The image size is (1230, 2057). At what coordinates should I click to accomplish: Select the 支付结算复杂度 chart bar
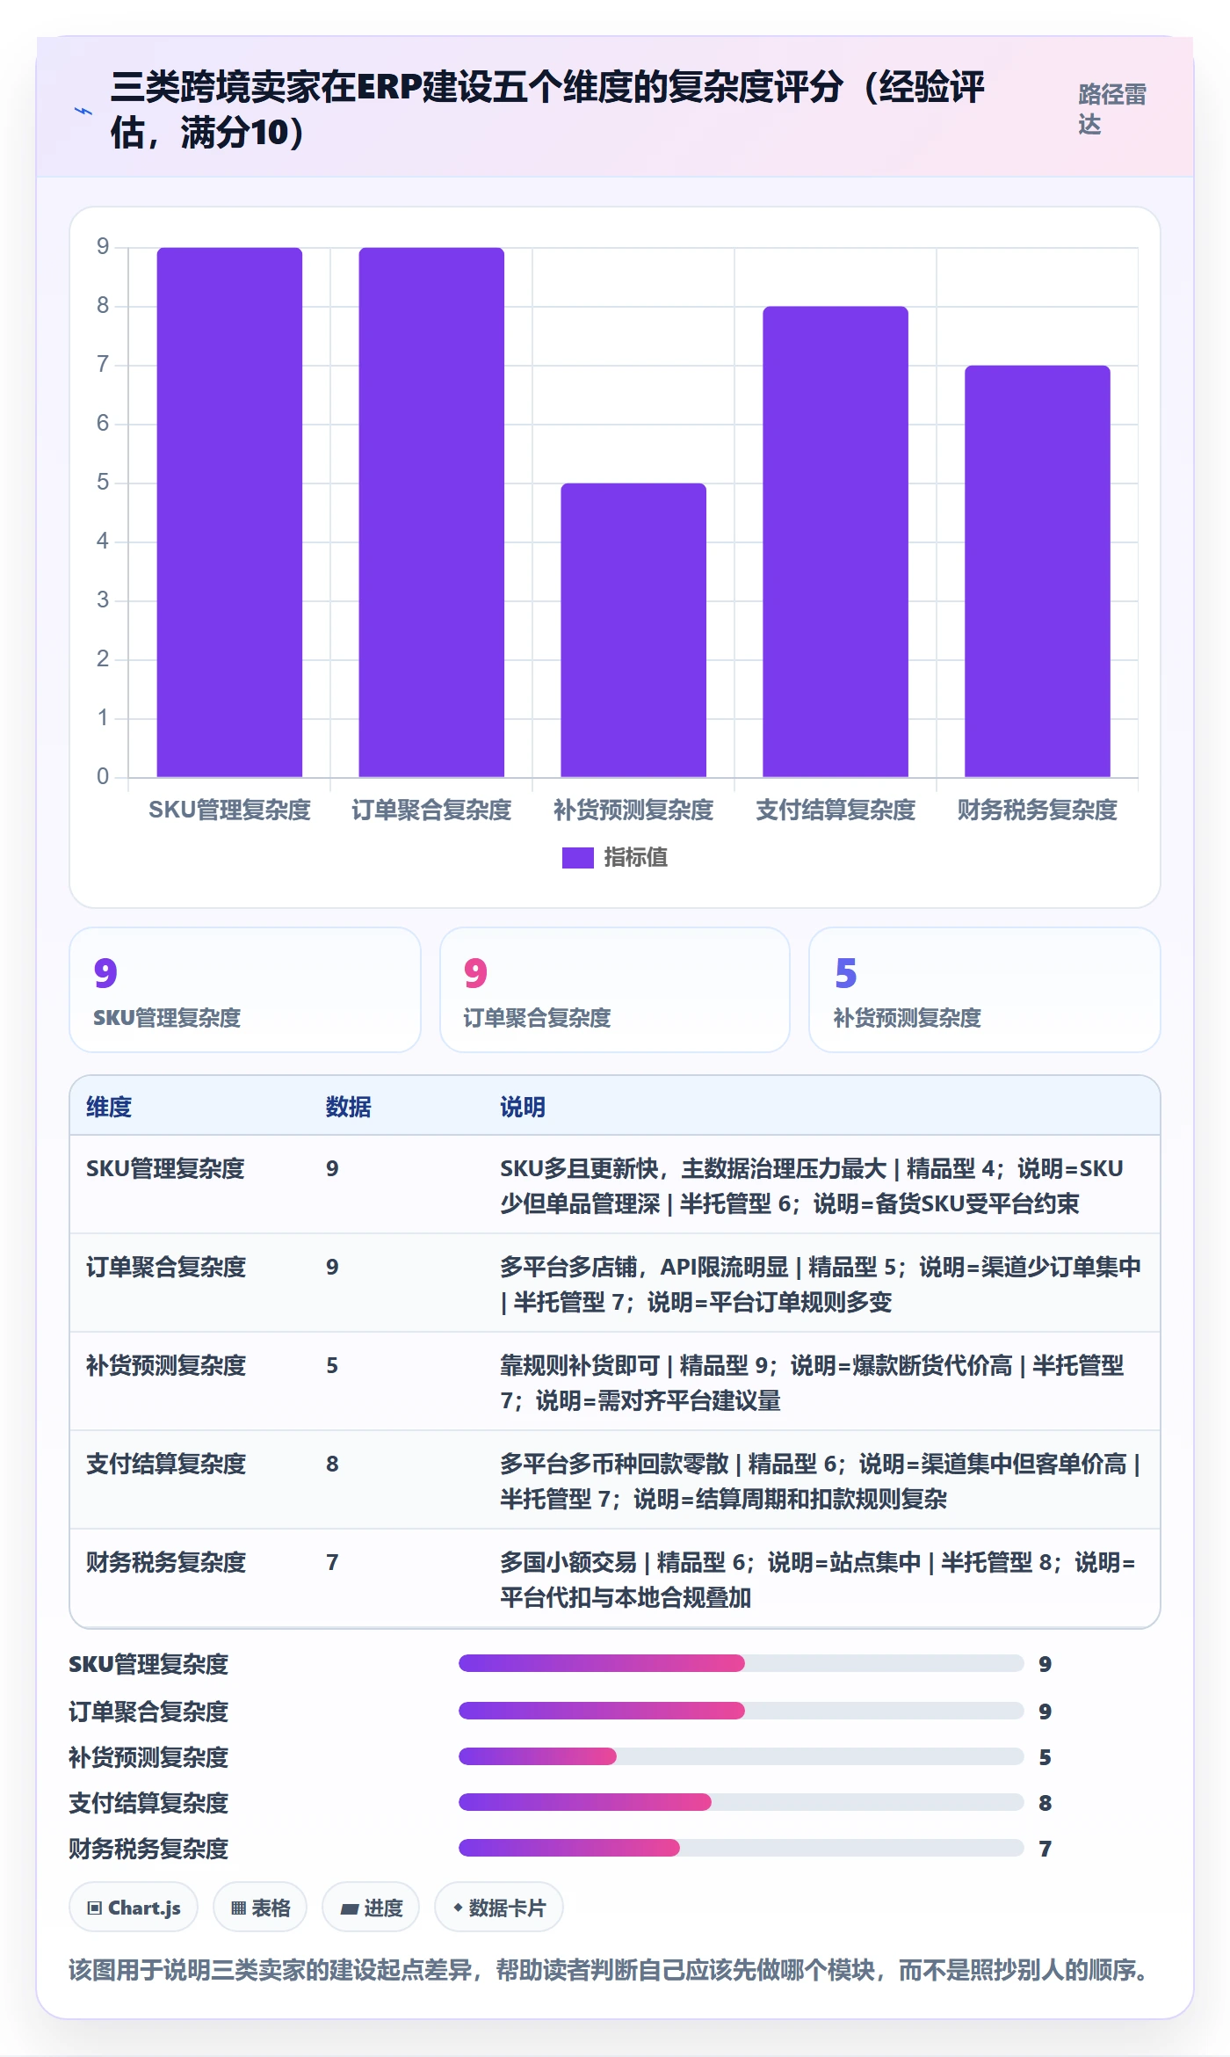[836, 542]
